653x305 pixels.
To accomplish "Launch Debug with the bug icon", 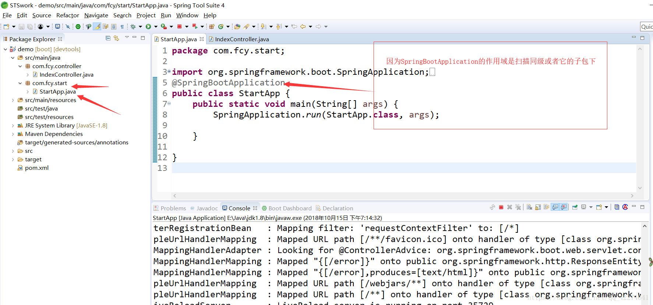I will 133,27.
